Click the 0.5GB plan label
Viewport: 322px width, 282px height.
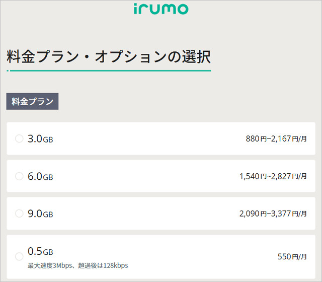(x=40, y=251)
